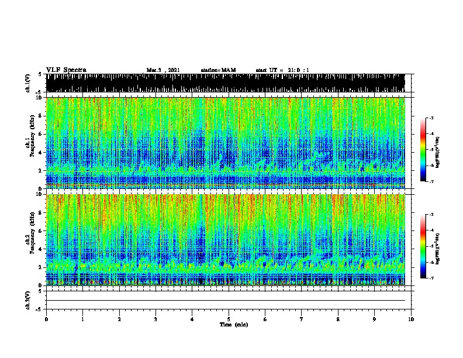
Task: Click the "Time (min)" axis label
Action: pyautogui.click(x=234, y=325)
